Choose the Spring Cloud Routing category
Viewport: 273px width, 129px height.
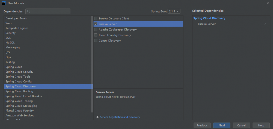[19, 91]
